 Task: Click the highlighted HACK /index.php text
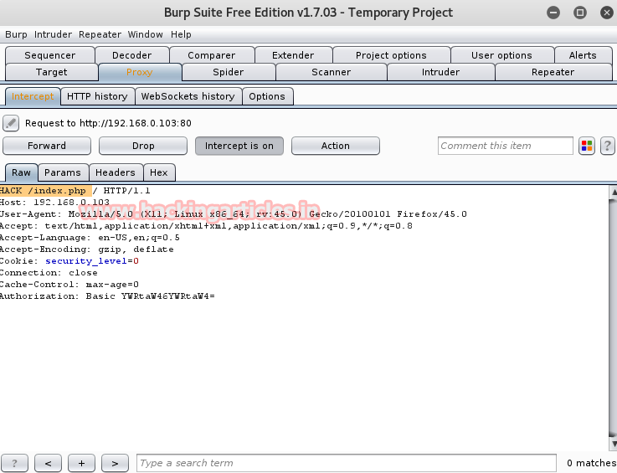(46, 191)
